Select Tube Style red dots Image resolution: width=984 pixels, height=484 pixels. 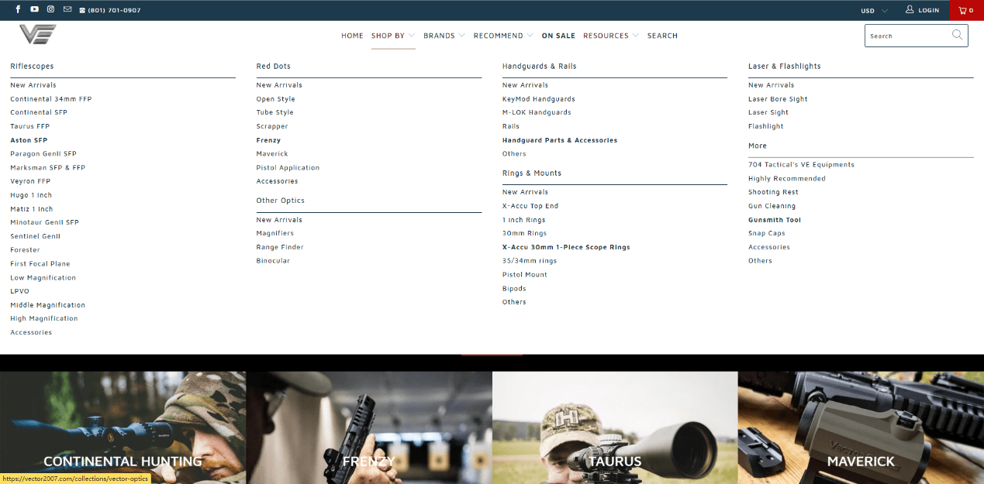click(x=275, y=112)
